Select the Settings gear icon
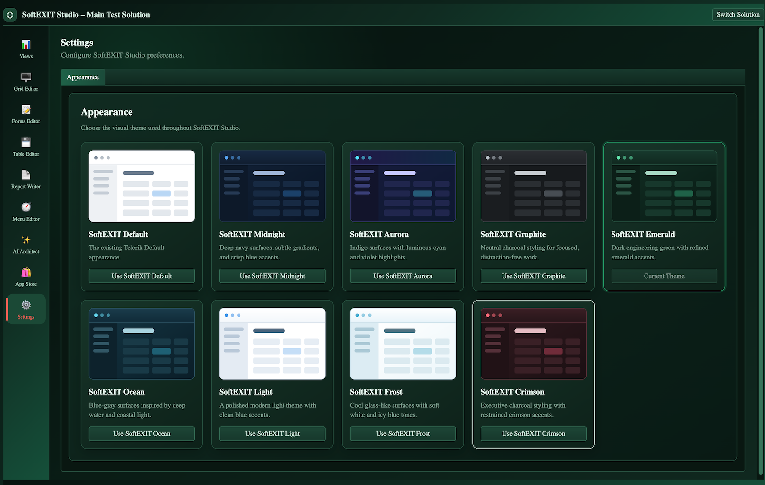 coord(26,305)
